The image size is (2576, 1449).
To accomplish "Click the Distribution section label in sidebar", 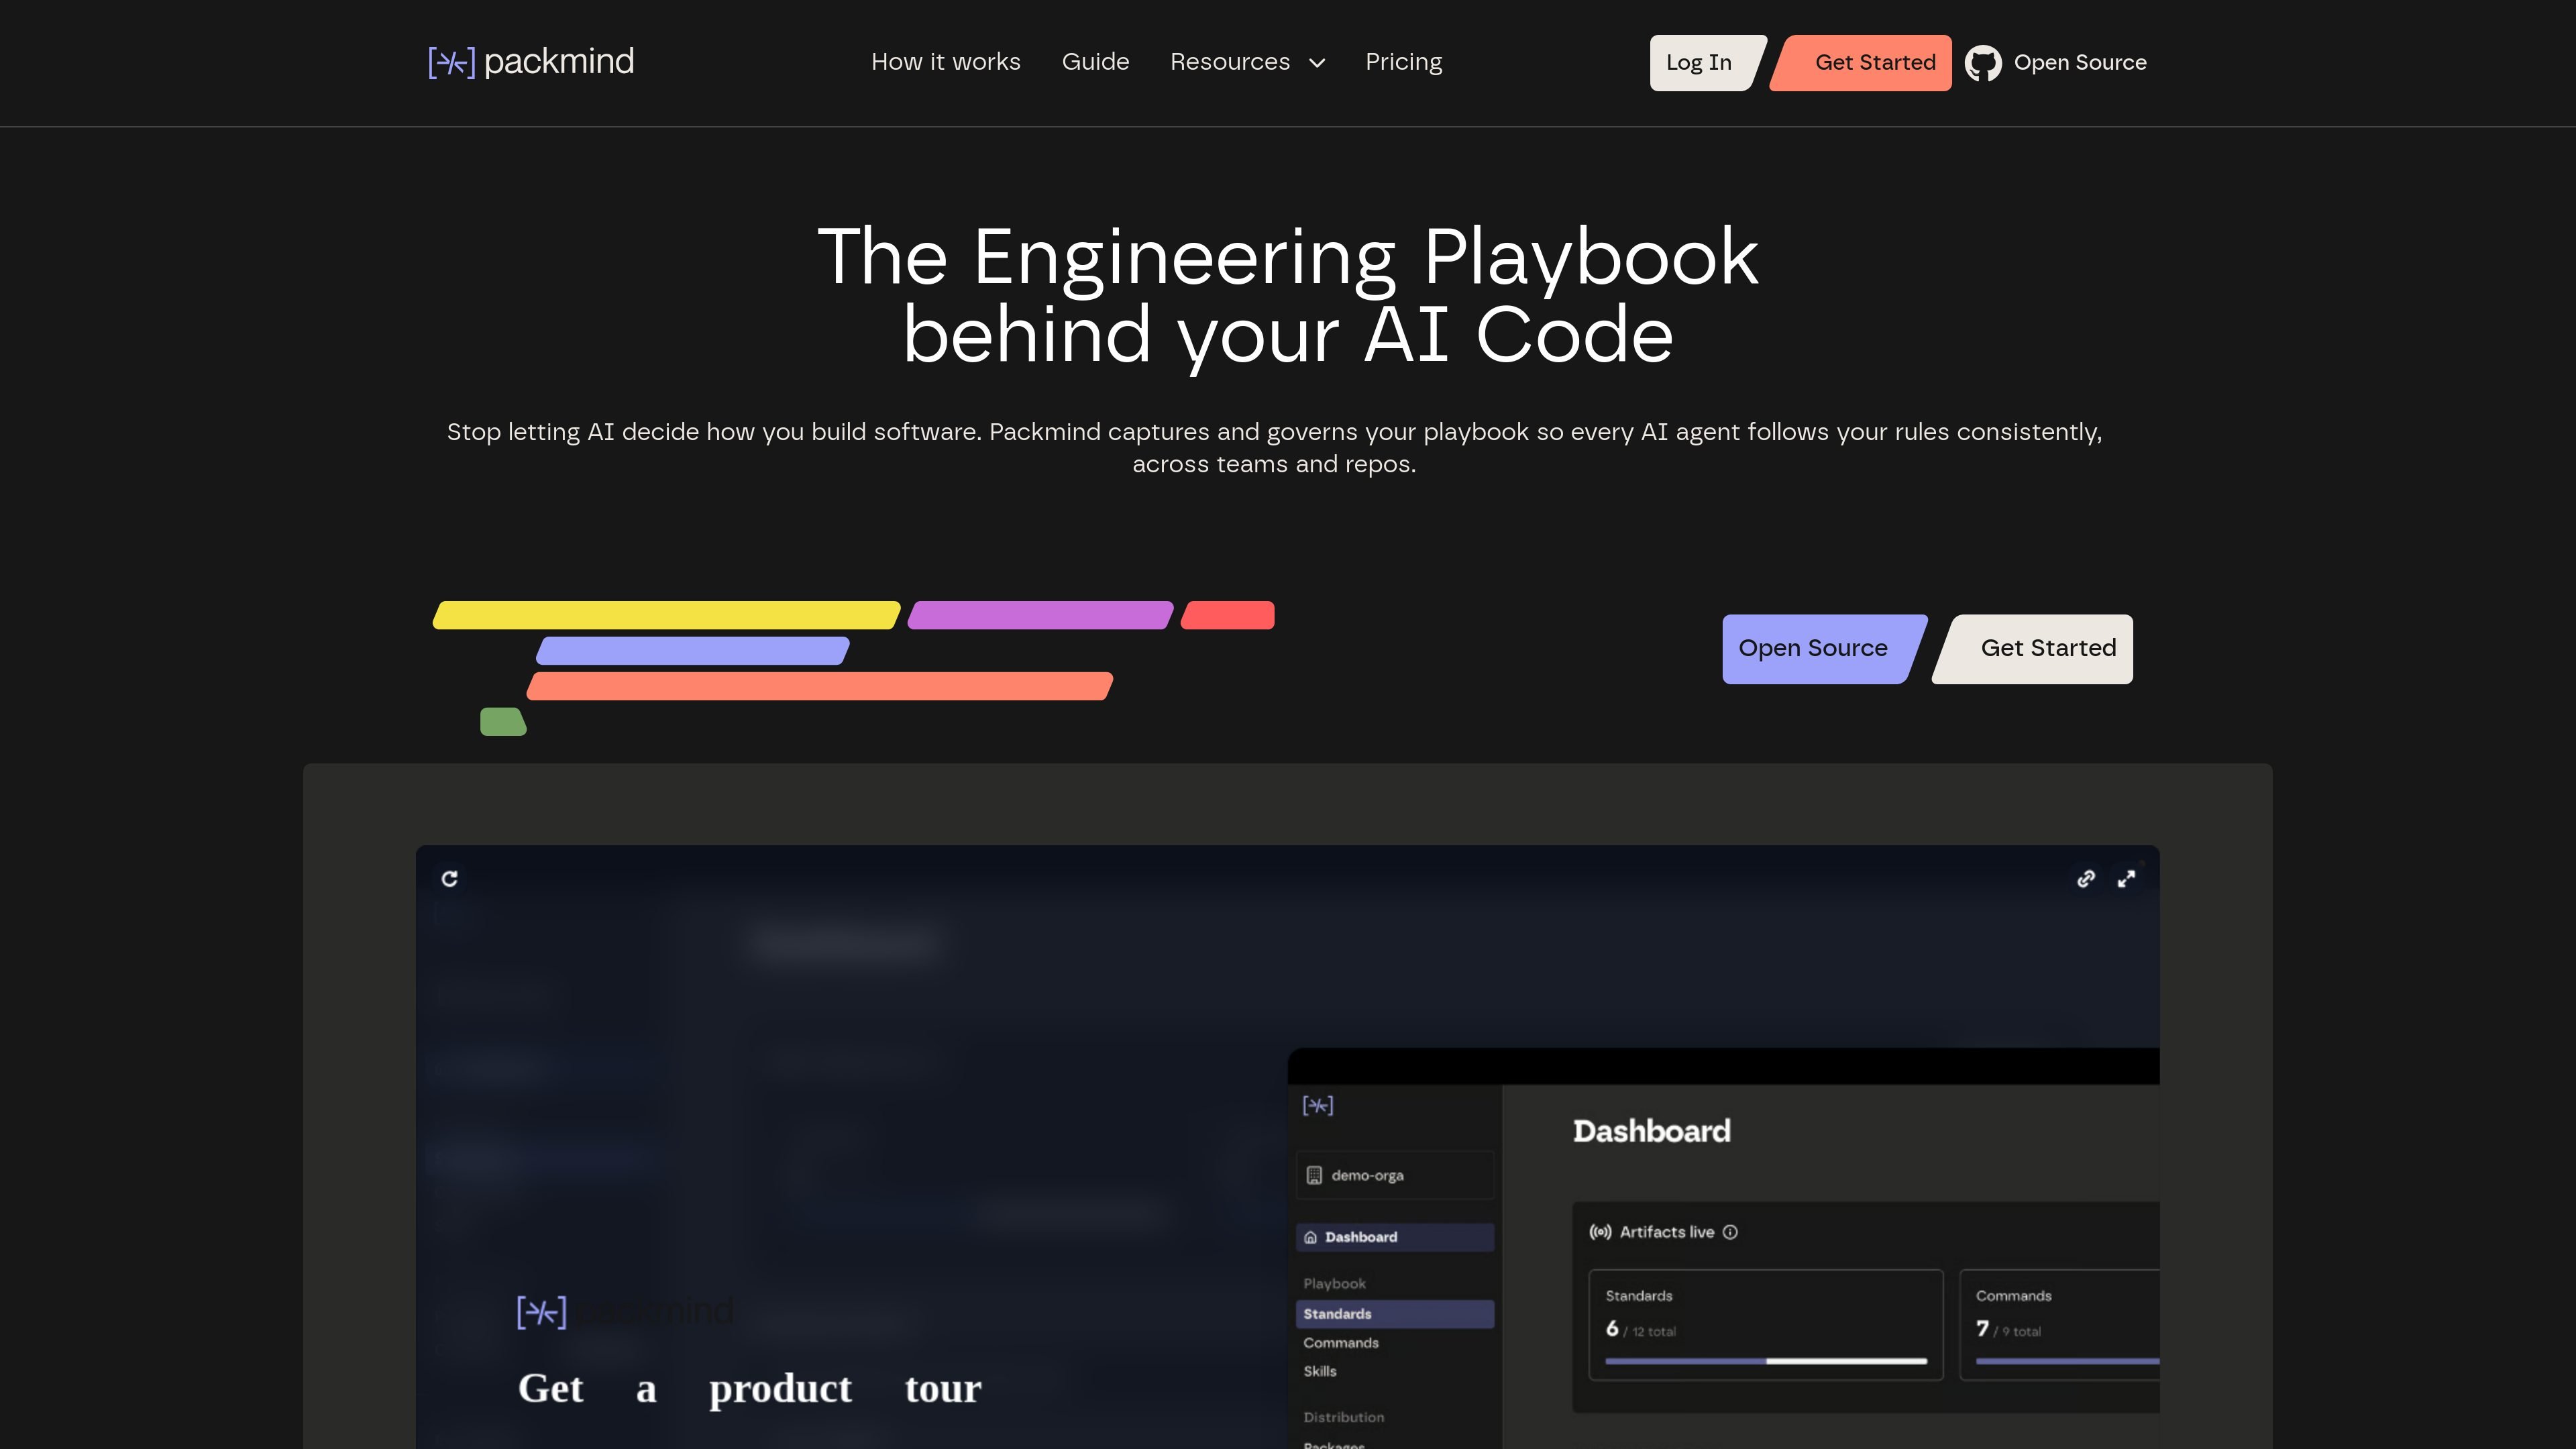I will [1344, 1417].
